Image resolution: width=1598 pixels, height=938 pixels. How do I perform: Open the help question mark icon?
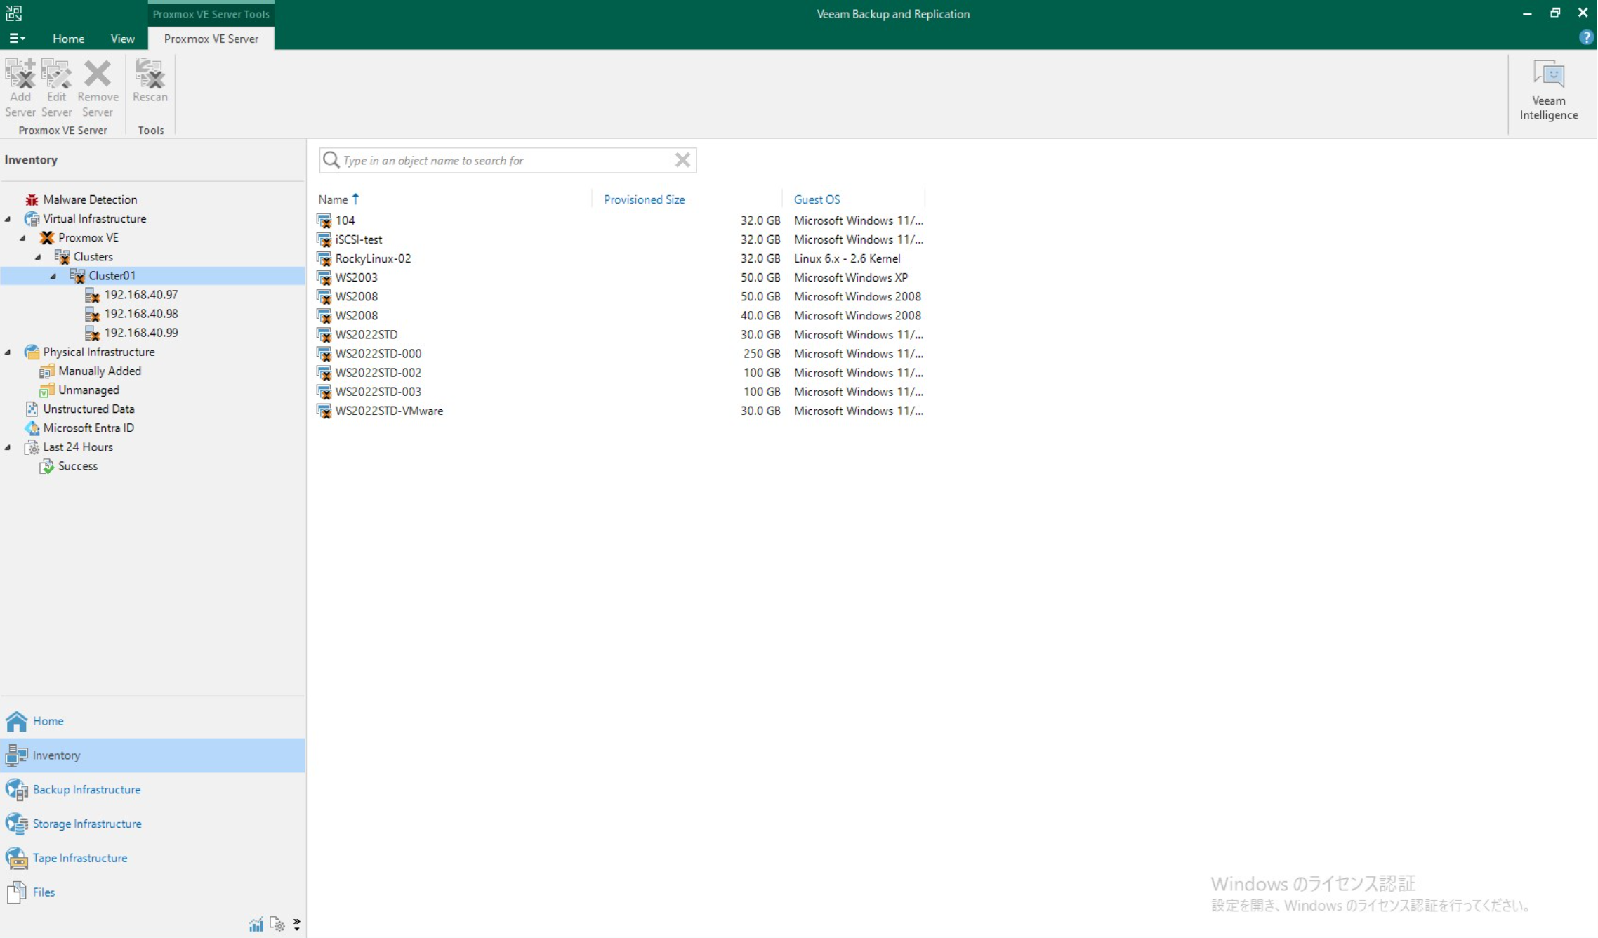tap(1586, 38)
